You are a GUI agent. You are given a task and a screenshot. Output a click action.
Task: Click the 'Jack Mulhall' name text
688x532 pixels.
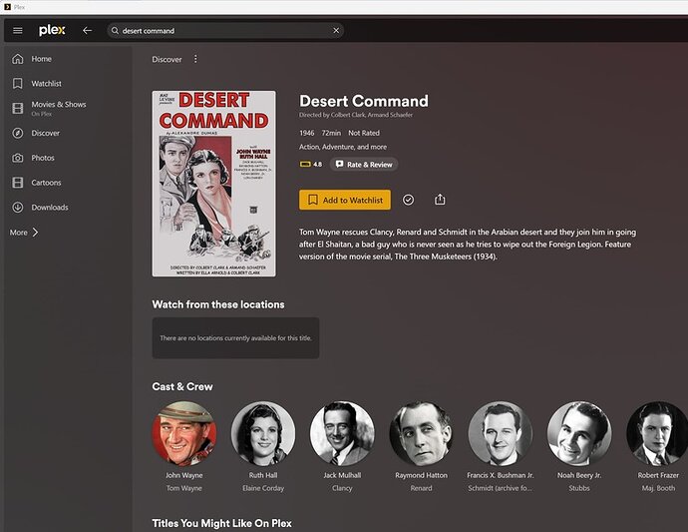(x=342, y=475)
